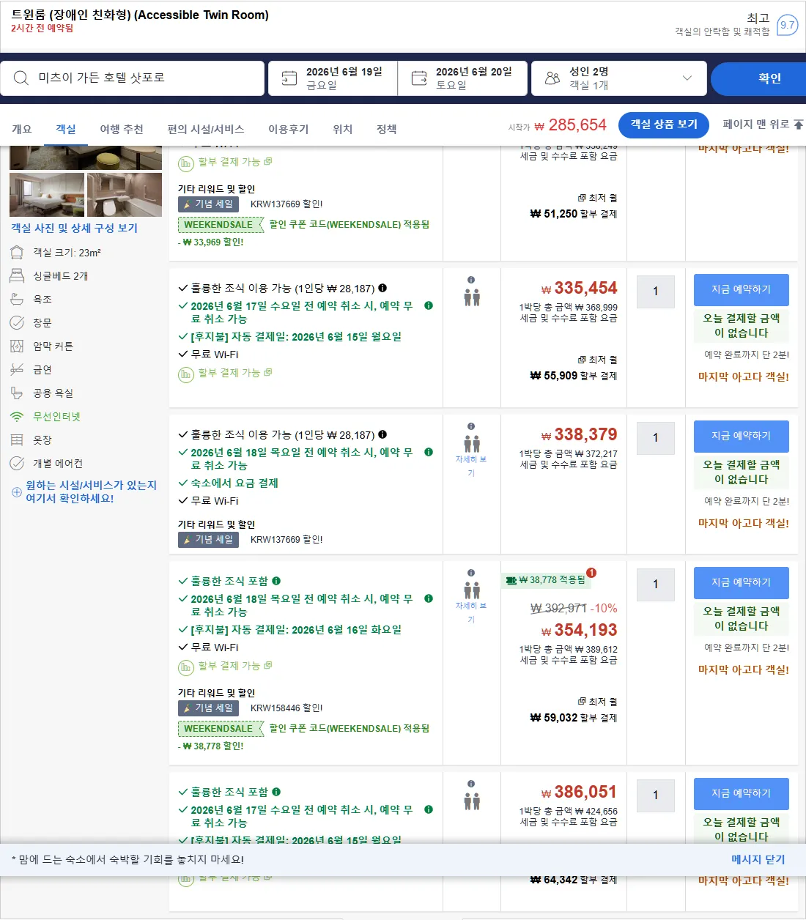The height and width of the screenshot is (920, 806).
Task: Click 메시지 닫기 to dismiss the banner
Action: coord(758,859)
